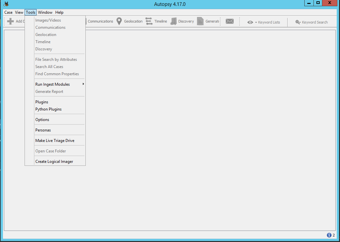
Task: Click Make Live Triage Drive
Action: (55, 141)
